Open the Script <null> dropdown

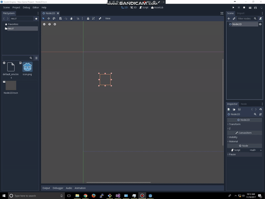pyautogui.click(x=255, y=150)
